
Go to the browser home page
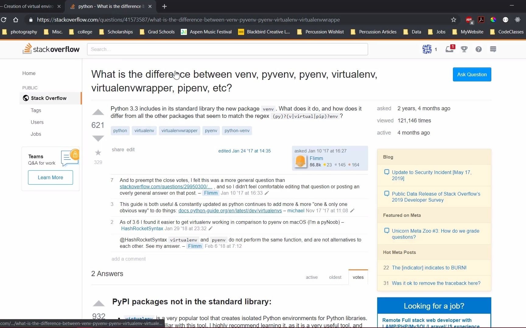pos(16,20)
